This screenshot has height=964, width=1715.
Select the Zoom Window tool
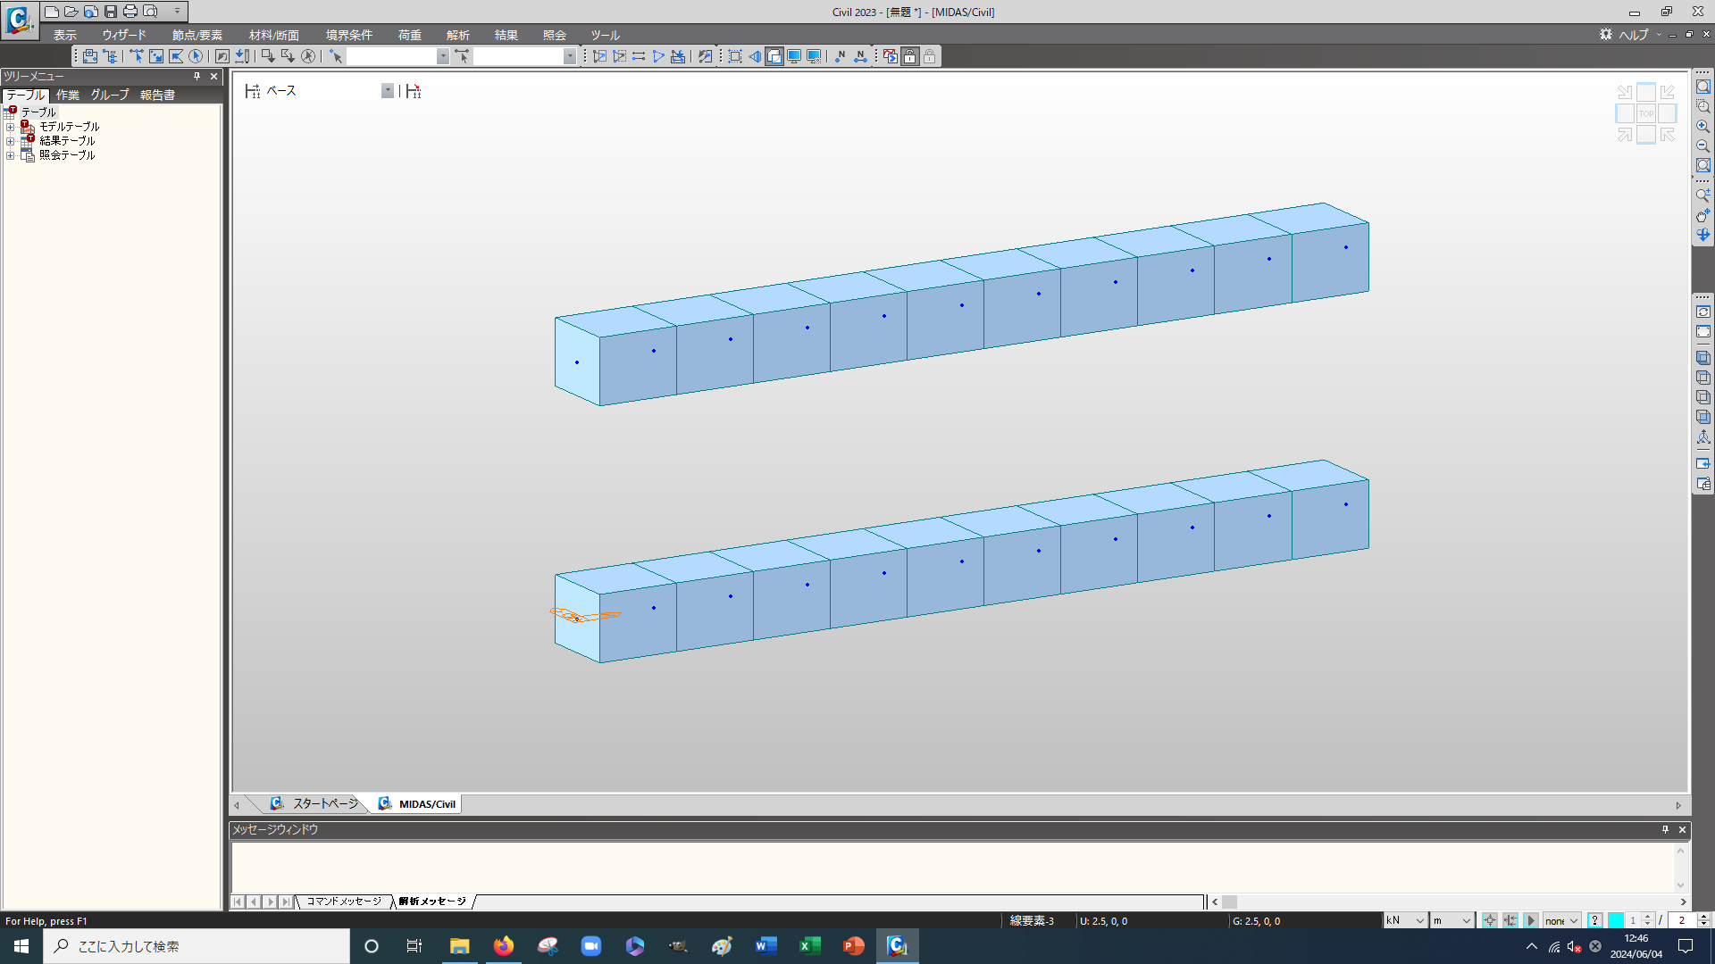click(1703, 106)
